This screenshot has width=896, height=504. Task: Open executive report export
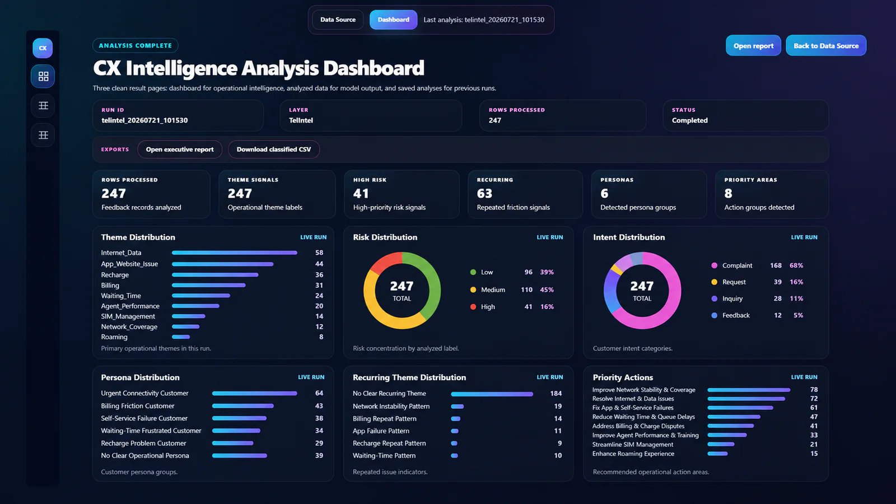click(180, 150)
